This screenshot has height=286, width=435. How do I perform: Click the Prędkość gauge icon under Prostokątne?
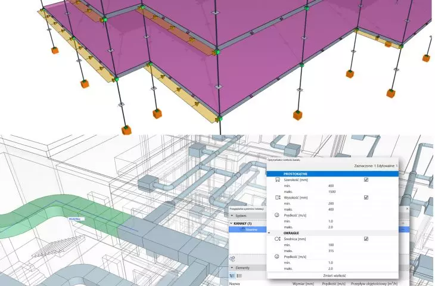click(277, 215)
